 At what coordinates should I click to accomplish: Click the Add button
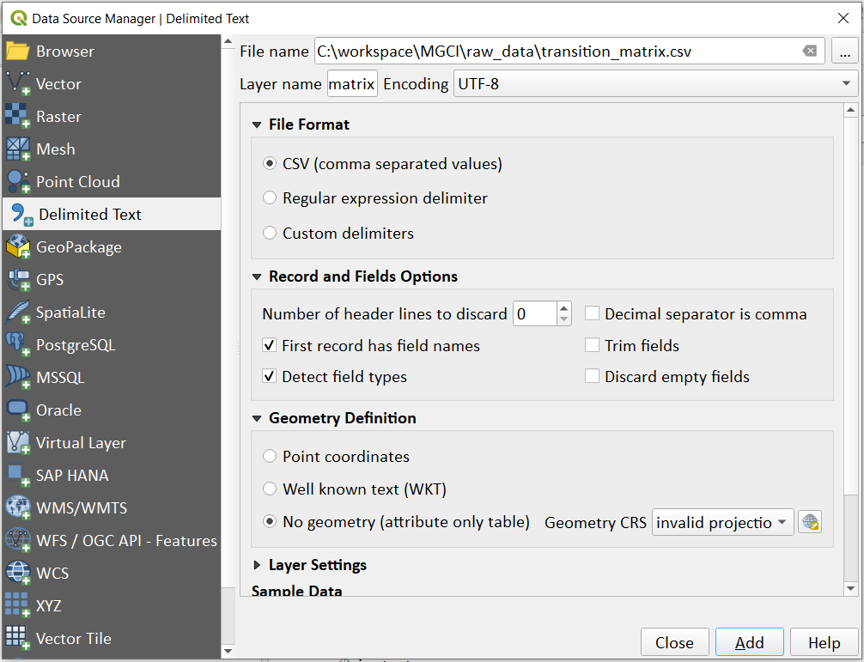tap(750, 642)
